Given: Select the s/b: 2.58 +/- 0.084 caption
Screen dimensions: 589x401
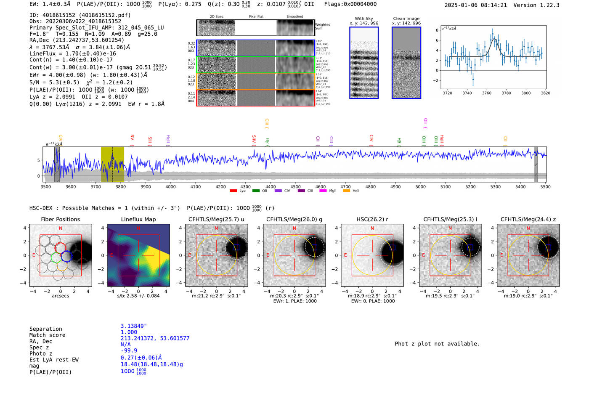Looking at the screenshot, I should coord(138,296).
